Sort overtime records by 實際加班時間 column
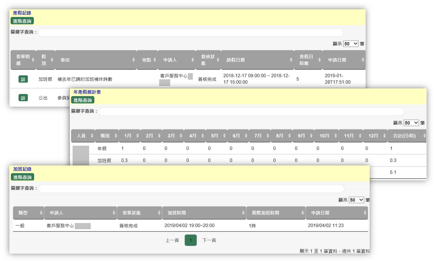The width and height of the screenshot is (436, 263). point(276,213)
